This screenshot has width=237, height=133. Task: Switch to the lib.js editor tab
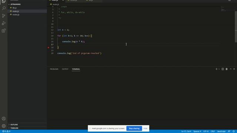91,1
